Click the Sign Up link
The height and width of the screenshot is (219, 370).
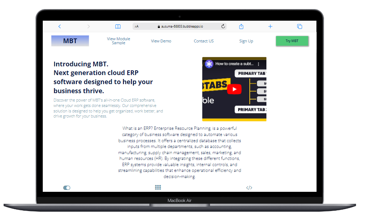pos(246,41)
